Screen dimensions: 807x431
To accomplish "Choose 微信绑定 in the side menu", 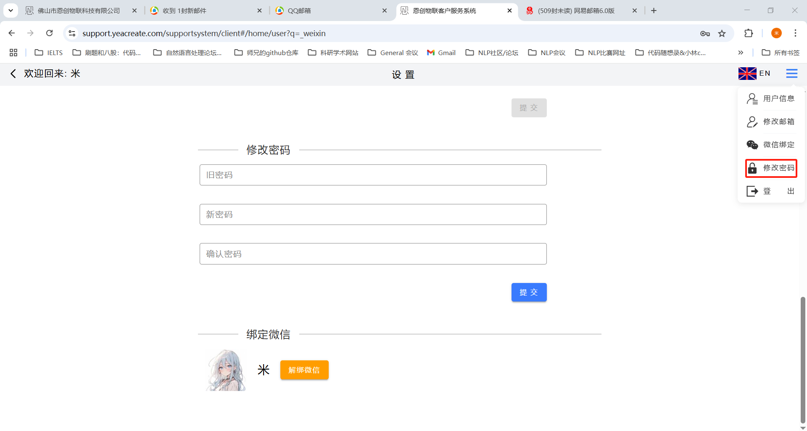I will click(771, 145).
